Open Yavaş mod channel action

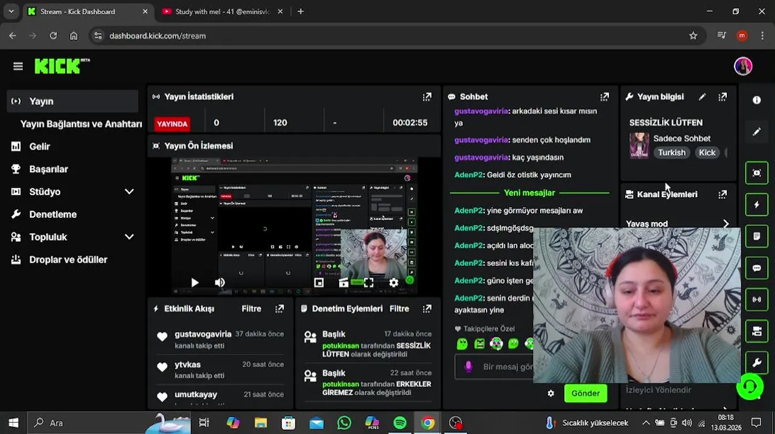(x=678, y=224)
